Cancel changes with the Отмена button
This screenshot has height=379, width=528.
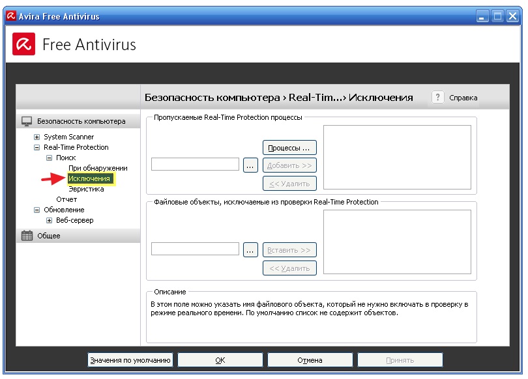point(310,360)
